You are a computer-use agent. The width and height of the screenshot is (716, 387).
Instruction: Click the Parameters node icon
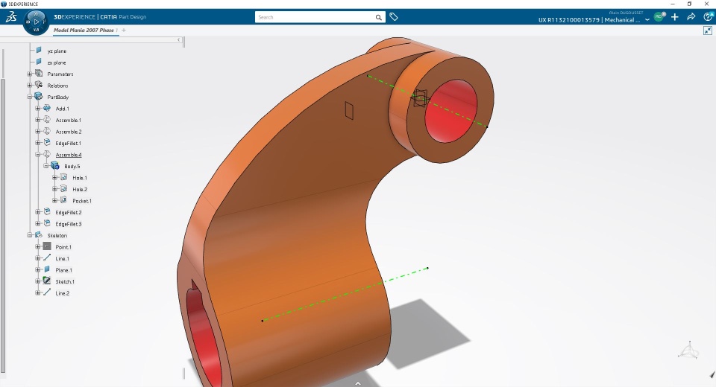39,74
